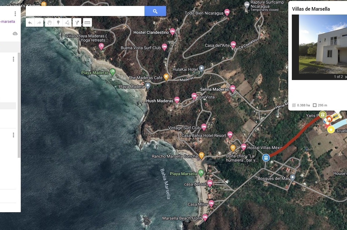This screenshot has width=347, height=230.
Task: Click the Hush Maderas lodging pin
Action: point(177,100)
